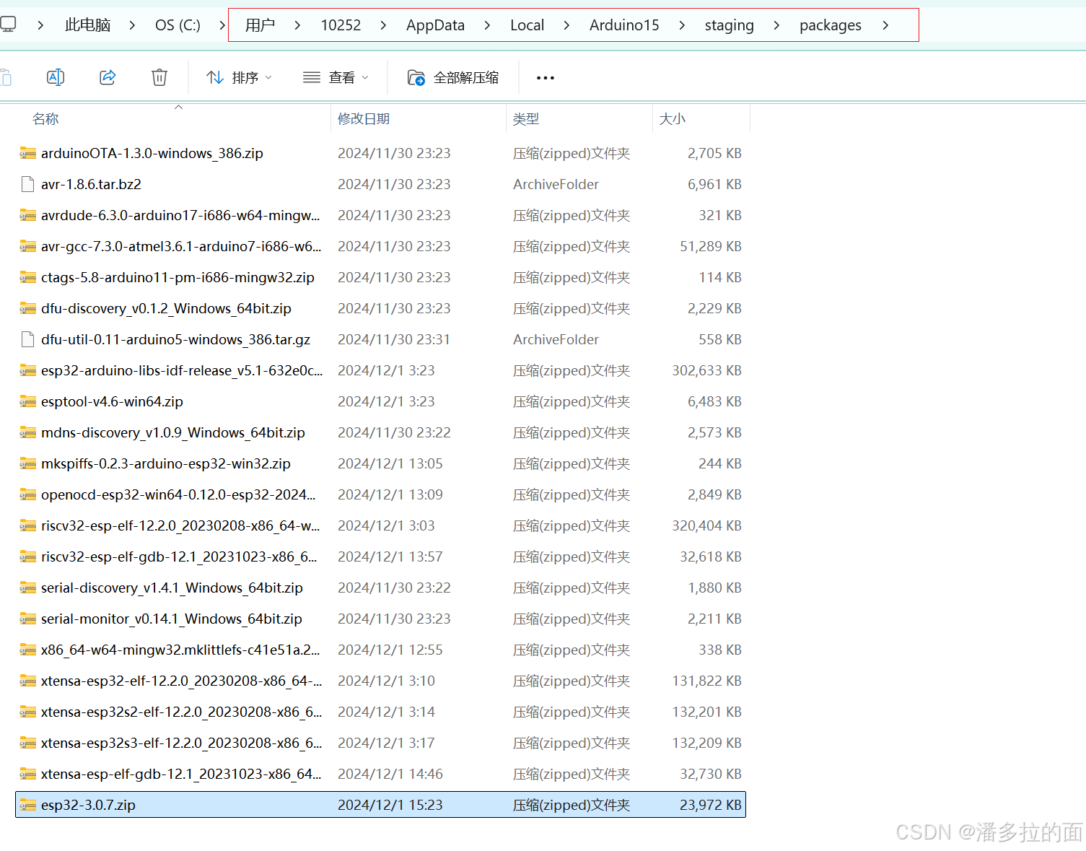Select the zip icon of serial-monitor_v0.14.1
Screen dimensions: 1086x851
(x=28, y=619)
